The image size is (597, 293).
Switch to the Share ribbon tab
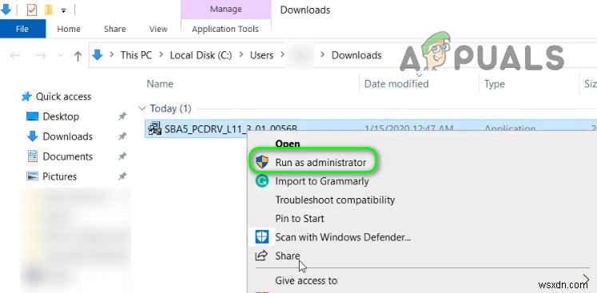click(114, 29)
